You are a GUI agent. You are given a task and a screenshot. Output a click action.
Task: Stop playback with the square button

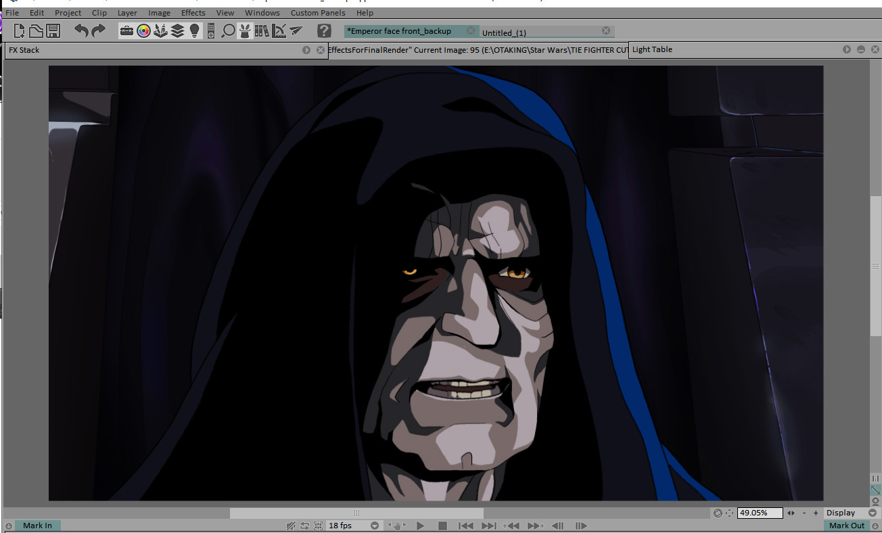(x=442, y=526)
